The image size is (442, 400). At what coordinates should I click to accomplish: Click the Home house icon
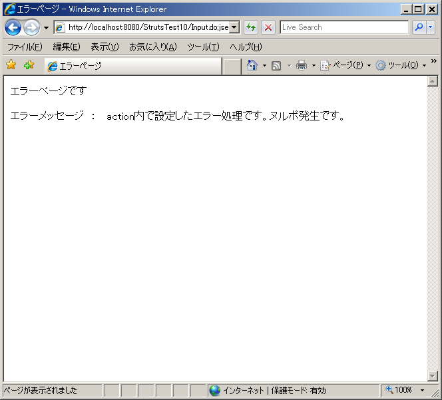[252, 65]
